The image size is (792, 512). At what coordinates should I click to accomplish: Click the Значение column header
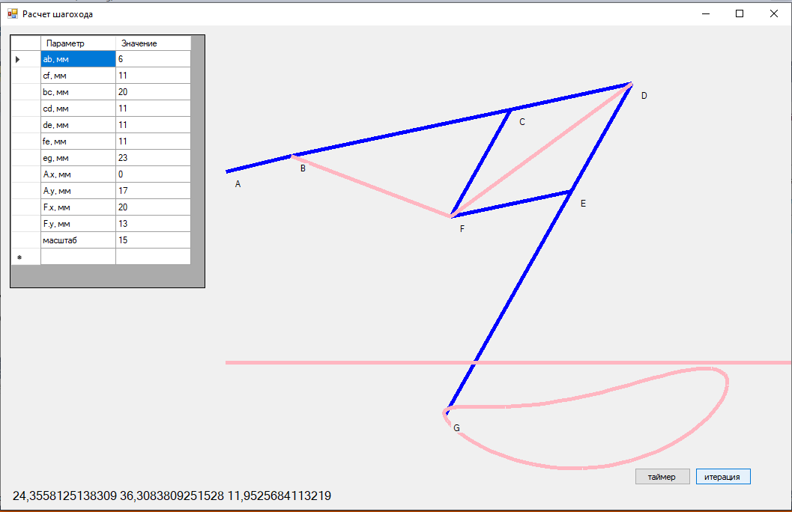pos(153,43)
